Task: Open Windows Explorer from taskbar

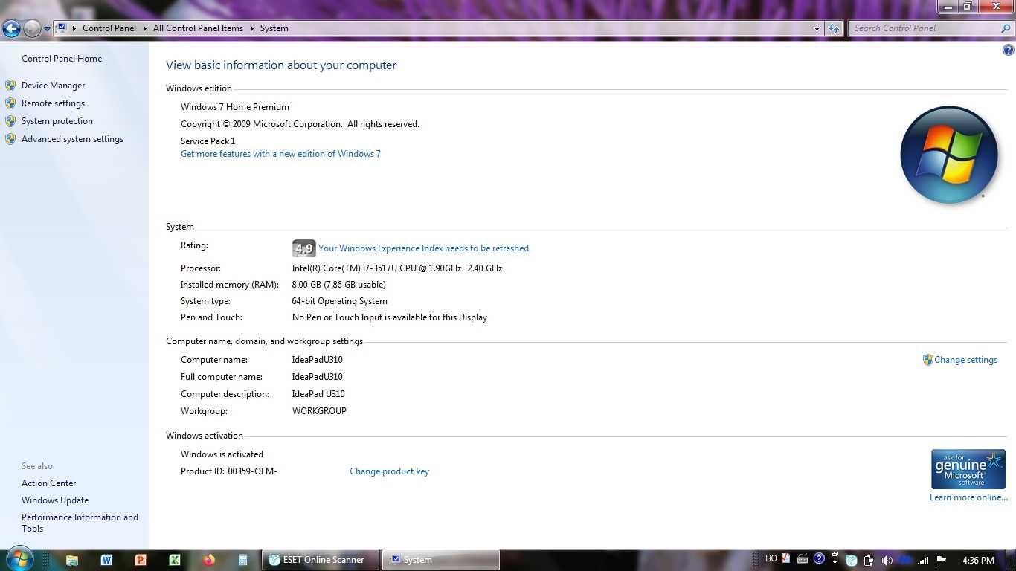Action: pyautogui.click(x=72, y=560)
